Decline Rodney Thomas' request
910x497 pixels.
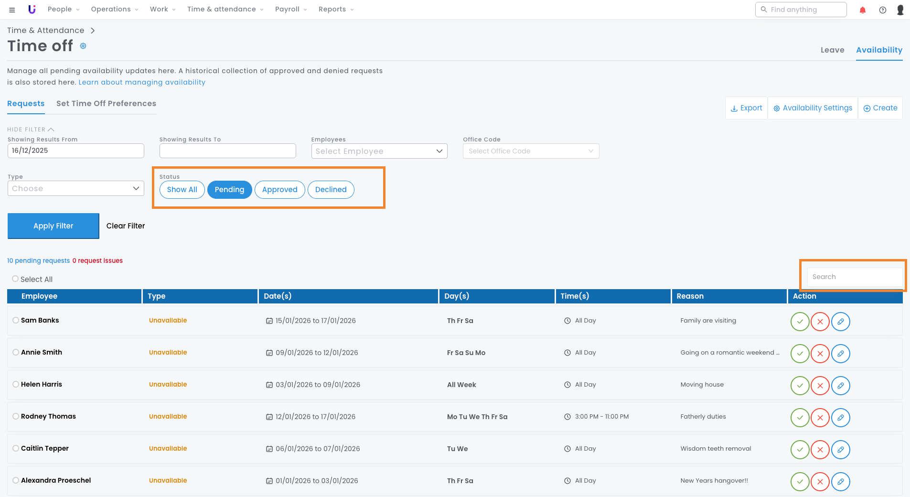point(820,417)
